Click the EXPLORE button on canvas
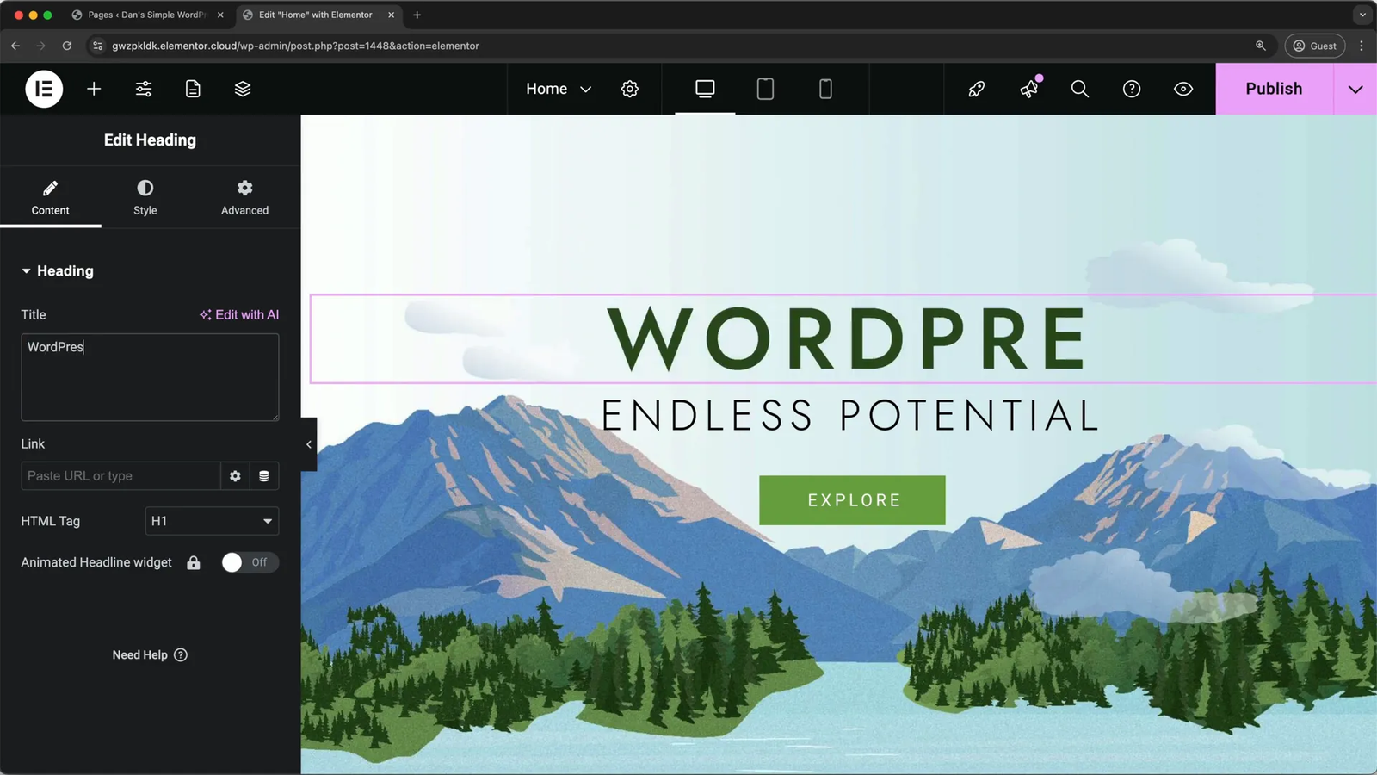 tap(852, 500)
